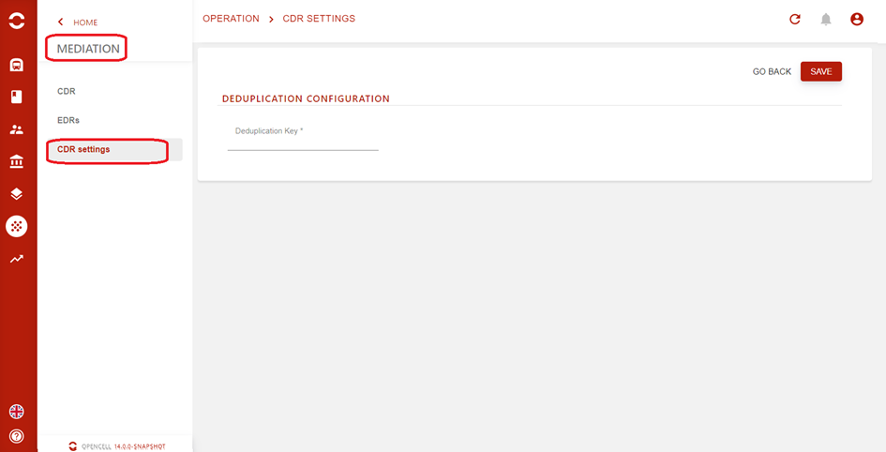Click the refresh icon in header
The image size is (886, 452).
[795, 19]
